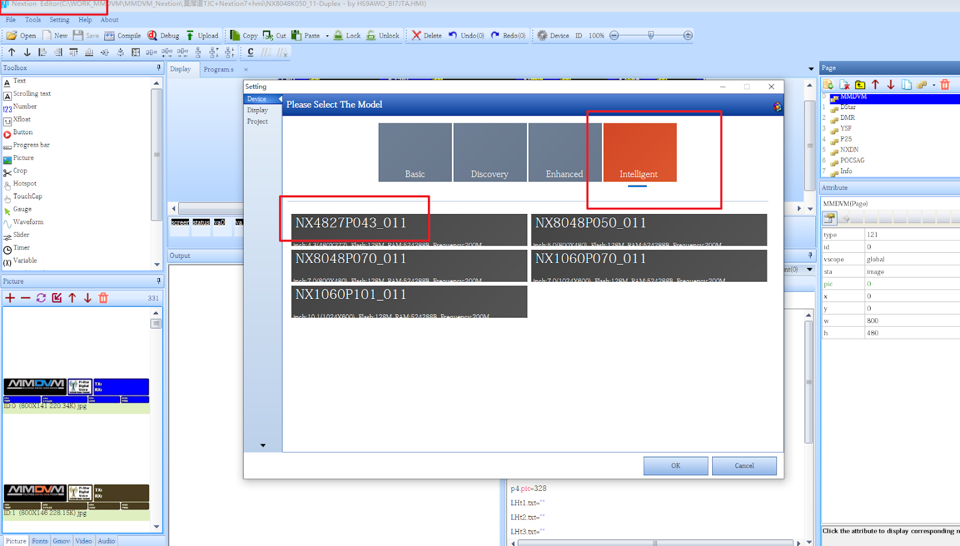
Task: Click the Copy page icon in Page panel
Action: (x=907, y=85)
